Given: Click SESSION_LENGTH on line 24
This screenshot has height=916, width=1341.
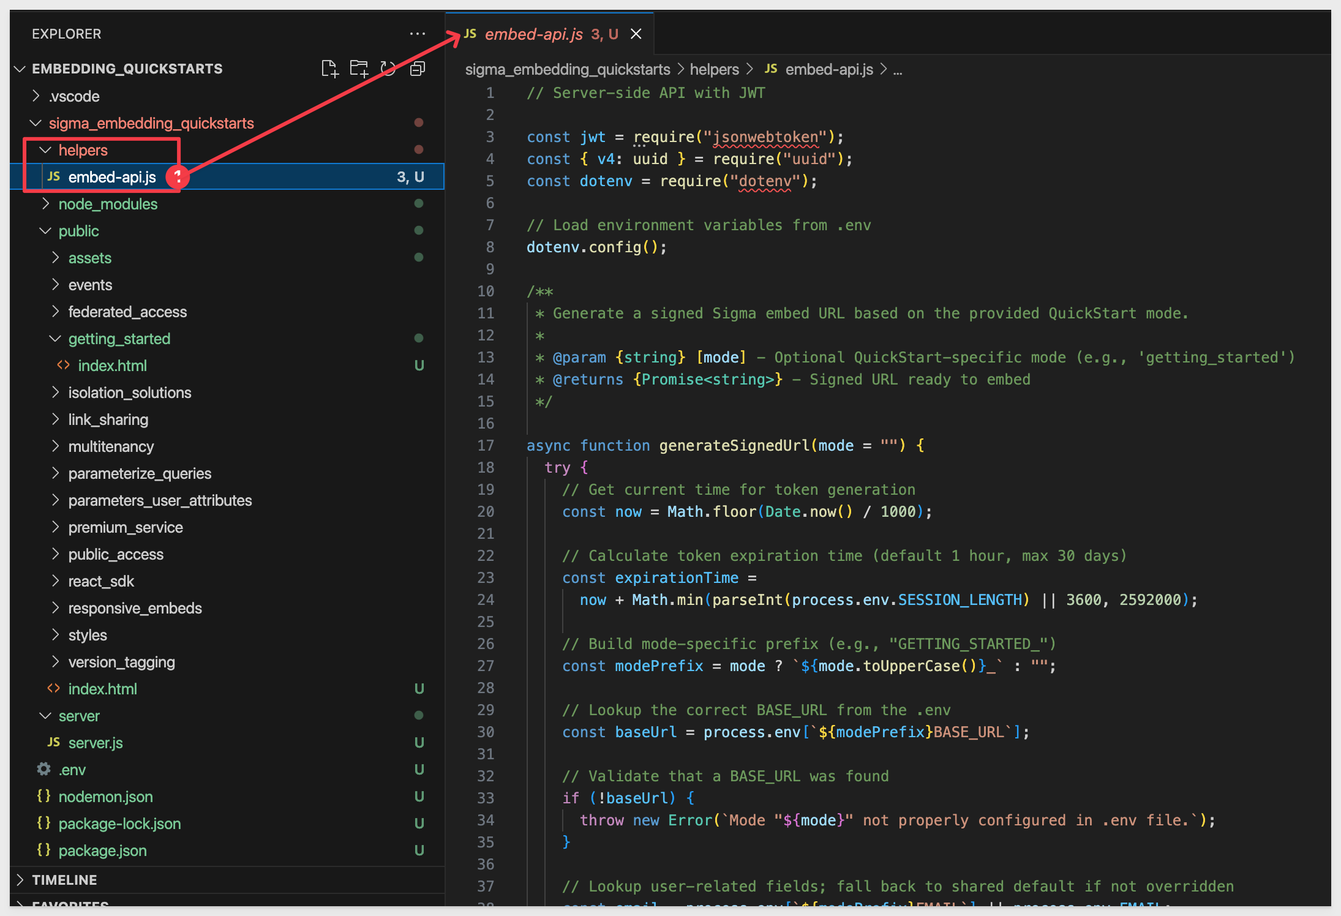Looking at the screenshot, I should coord(960,599).
